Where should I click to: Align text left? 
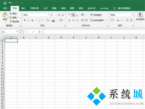(69, 20)
